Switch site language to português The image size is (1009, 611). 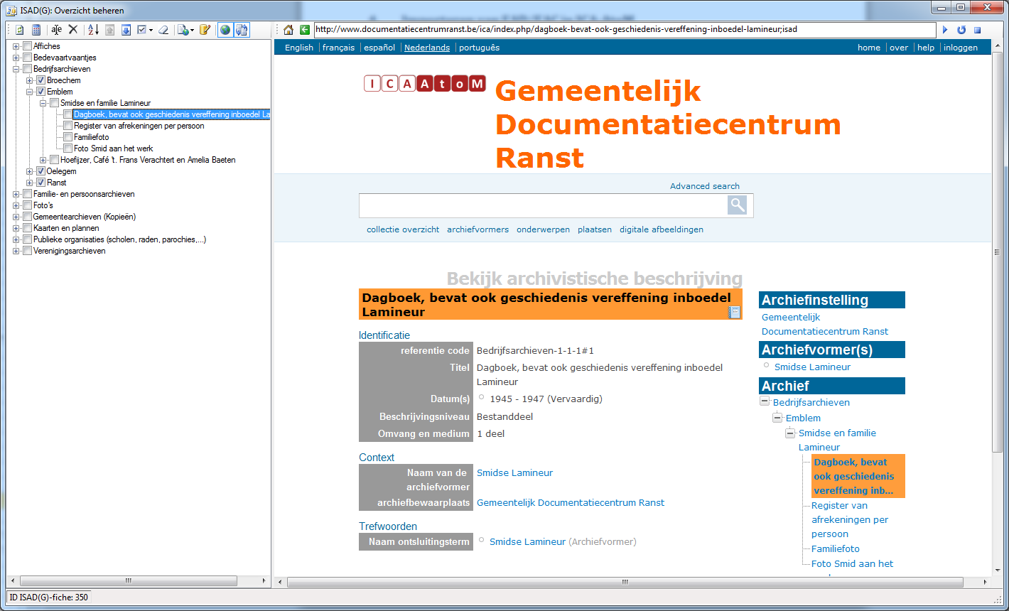[x=479, y=48]
